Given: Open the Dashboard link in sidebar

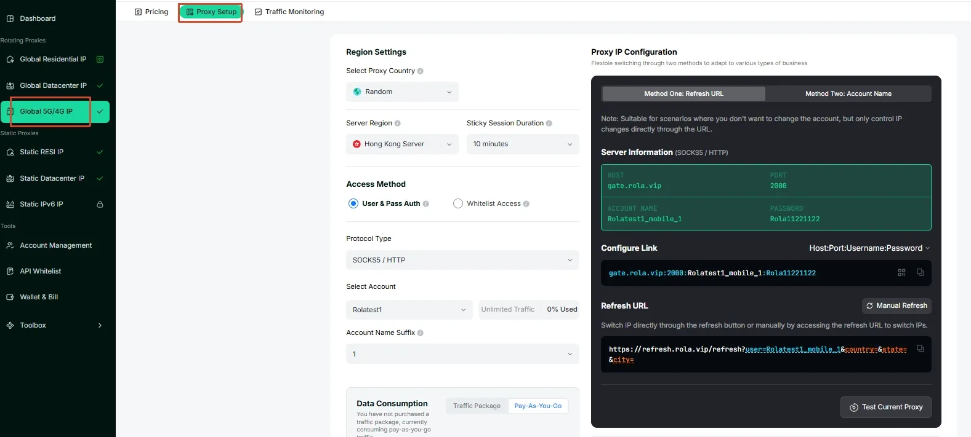Looking at the screenshot, I should [x=38, y=18].
